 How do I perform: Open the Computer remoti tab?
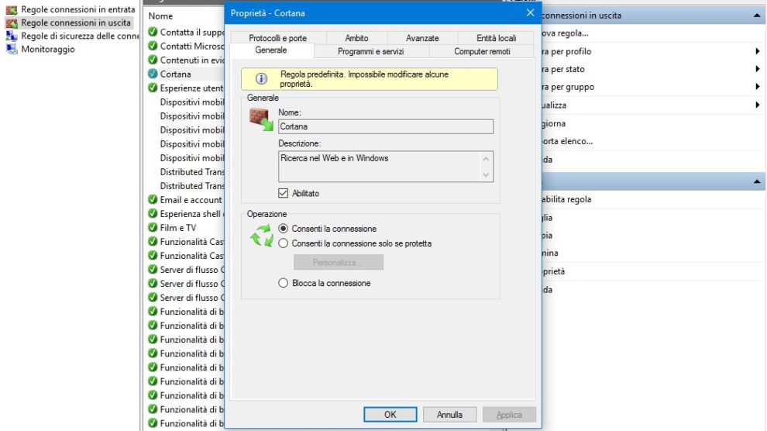coord(482,51)
